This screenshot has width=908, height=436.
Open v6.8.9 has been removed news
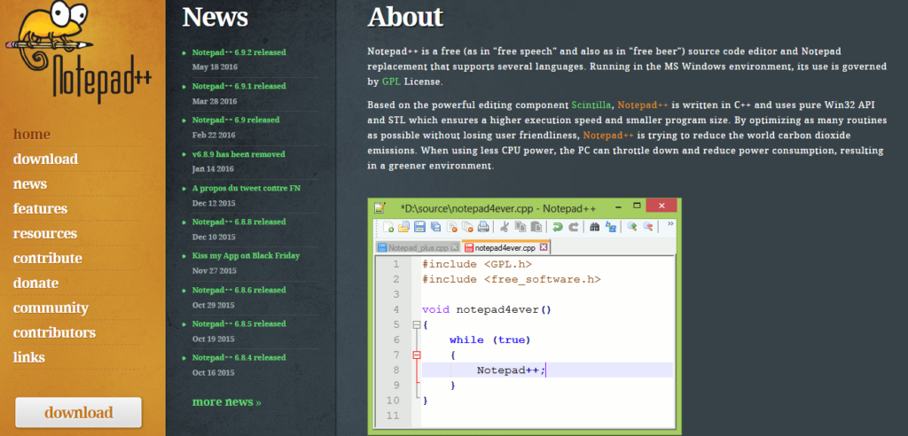click(x=239, y=154)
